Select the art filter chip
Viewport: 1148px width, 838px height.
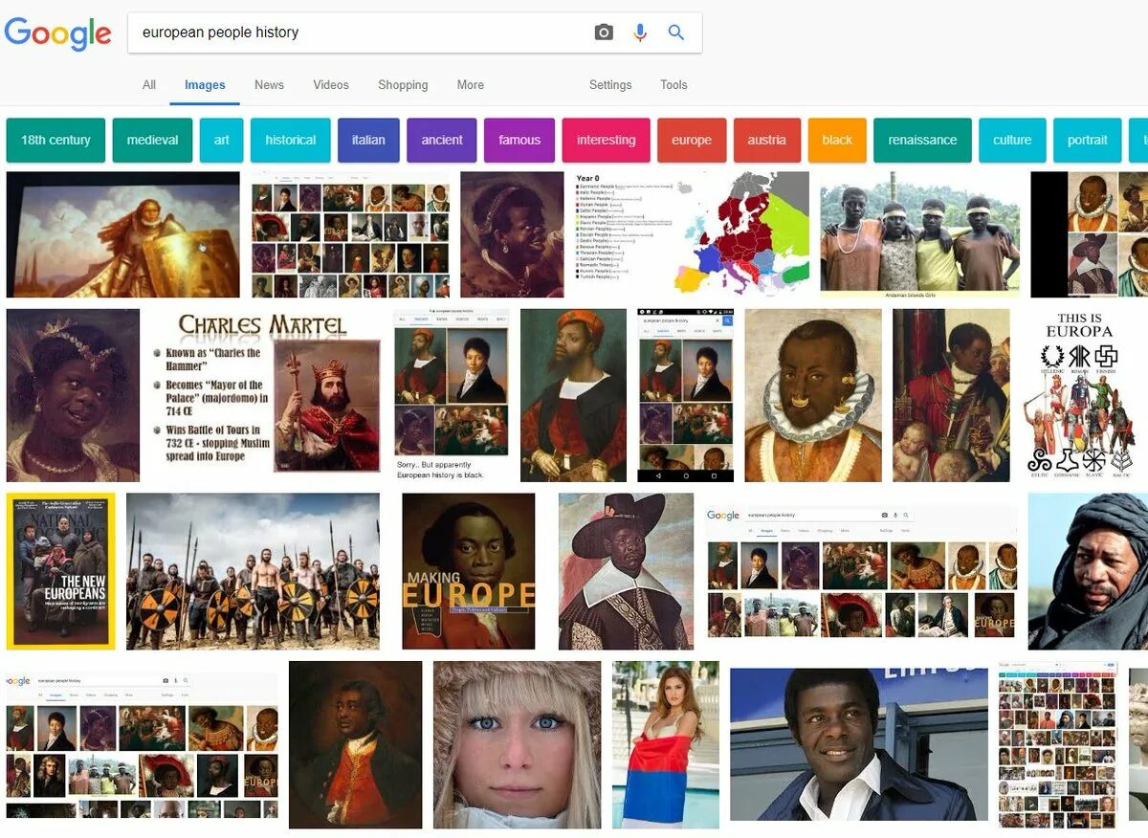coord(221,140)
